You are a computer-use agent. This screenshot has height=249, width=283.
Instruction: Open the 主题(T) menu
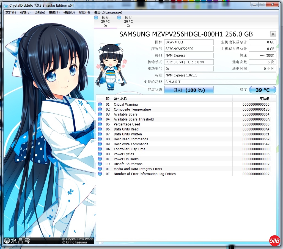(54, 12)
